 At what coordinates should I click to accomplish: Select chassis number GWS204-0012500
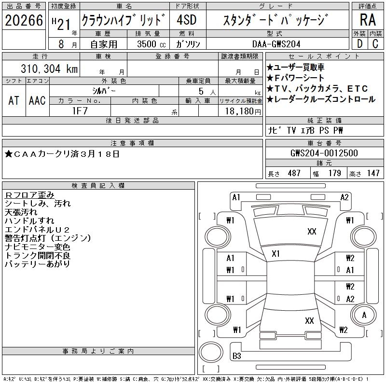click(x=324, y=153)
